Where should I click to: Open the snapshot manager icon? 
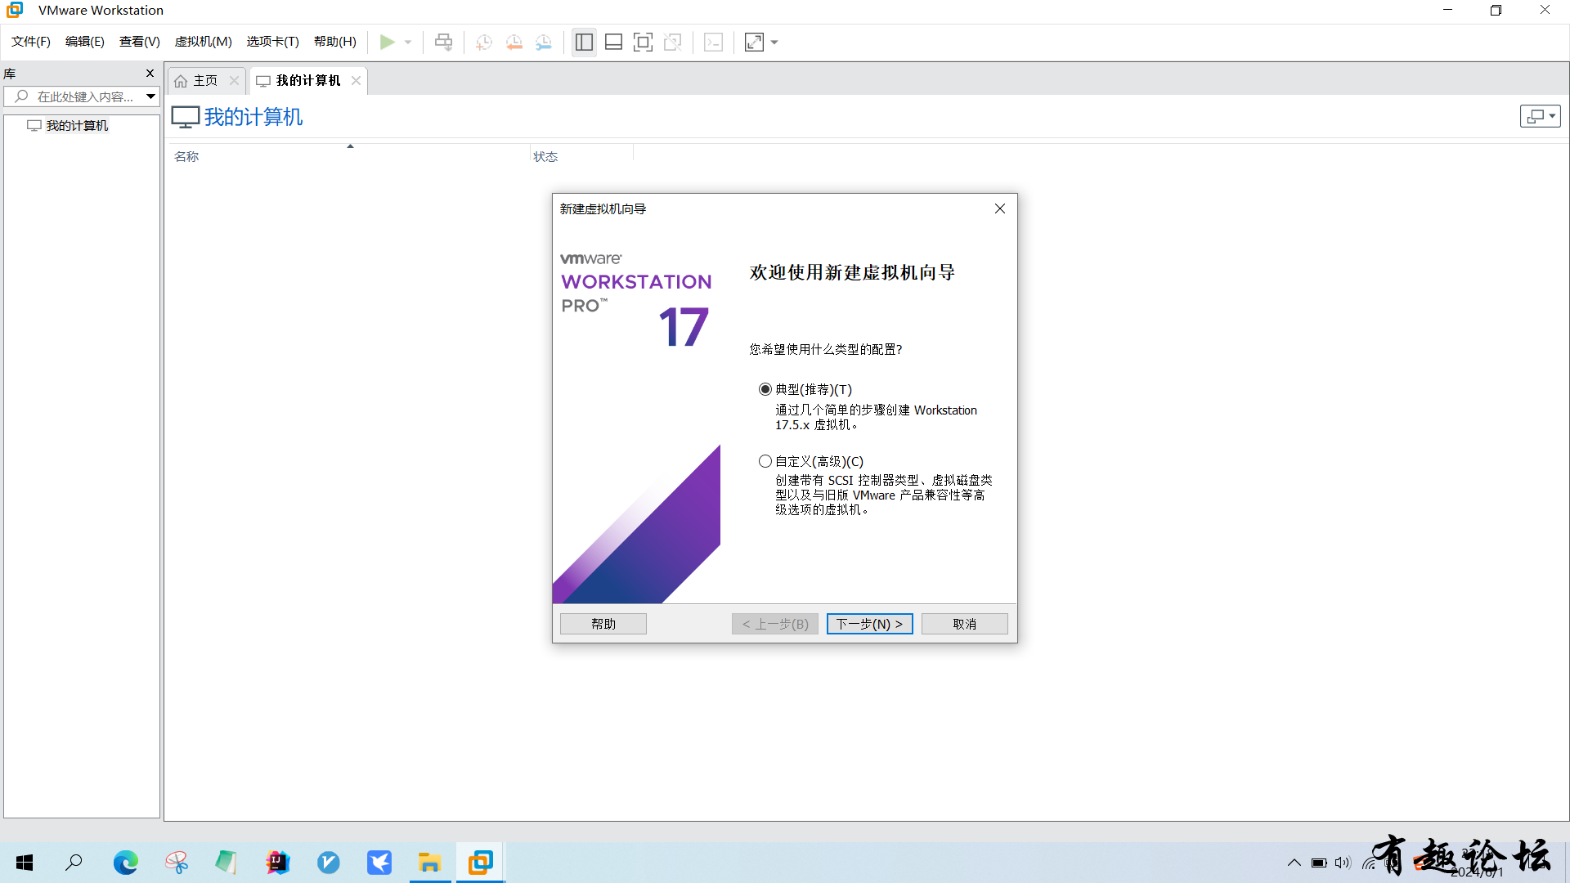click(x=544, y=42)
